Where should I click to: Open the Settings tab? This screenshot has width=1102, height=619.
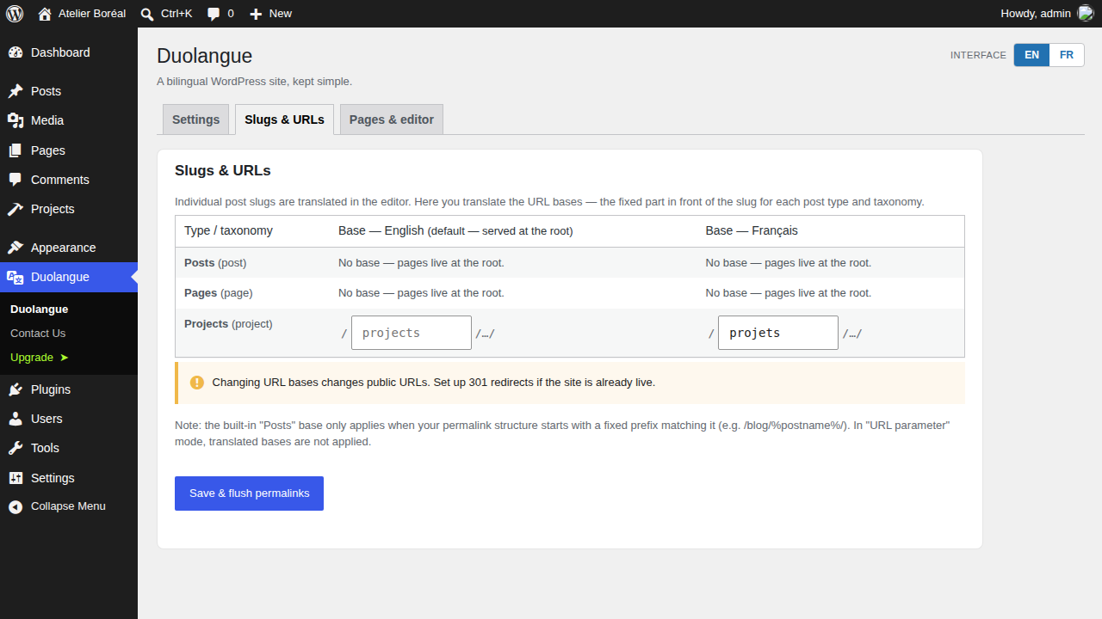195,120
